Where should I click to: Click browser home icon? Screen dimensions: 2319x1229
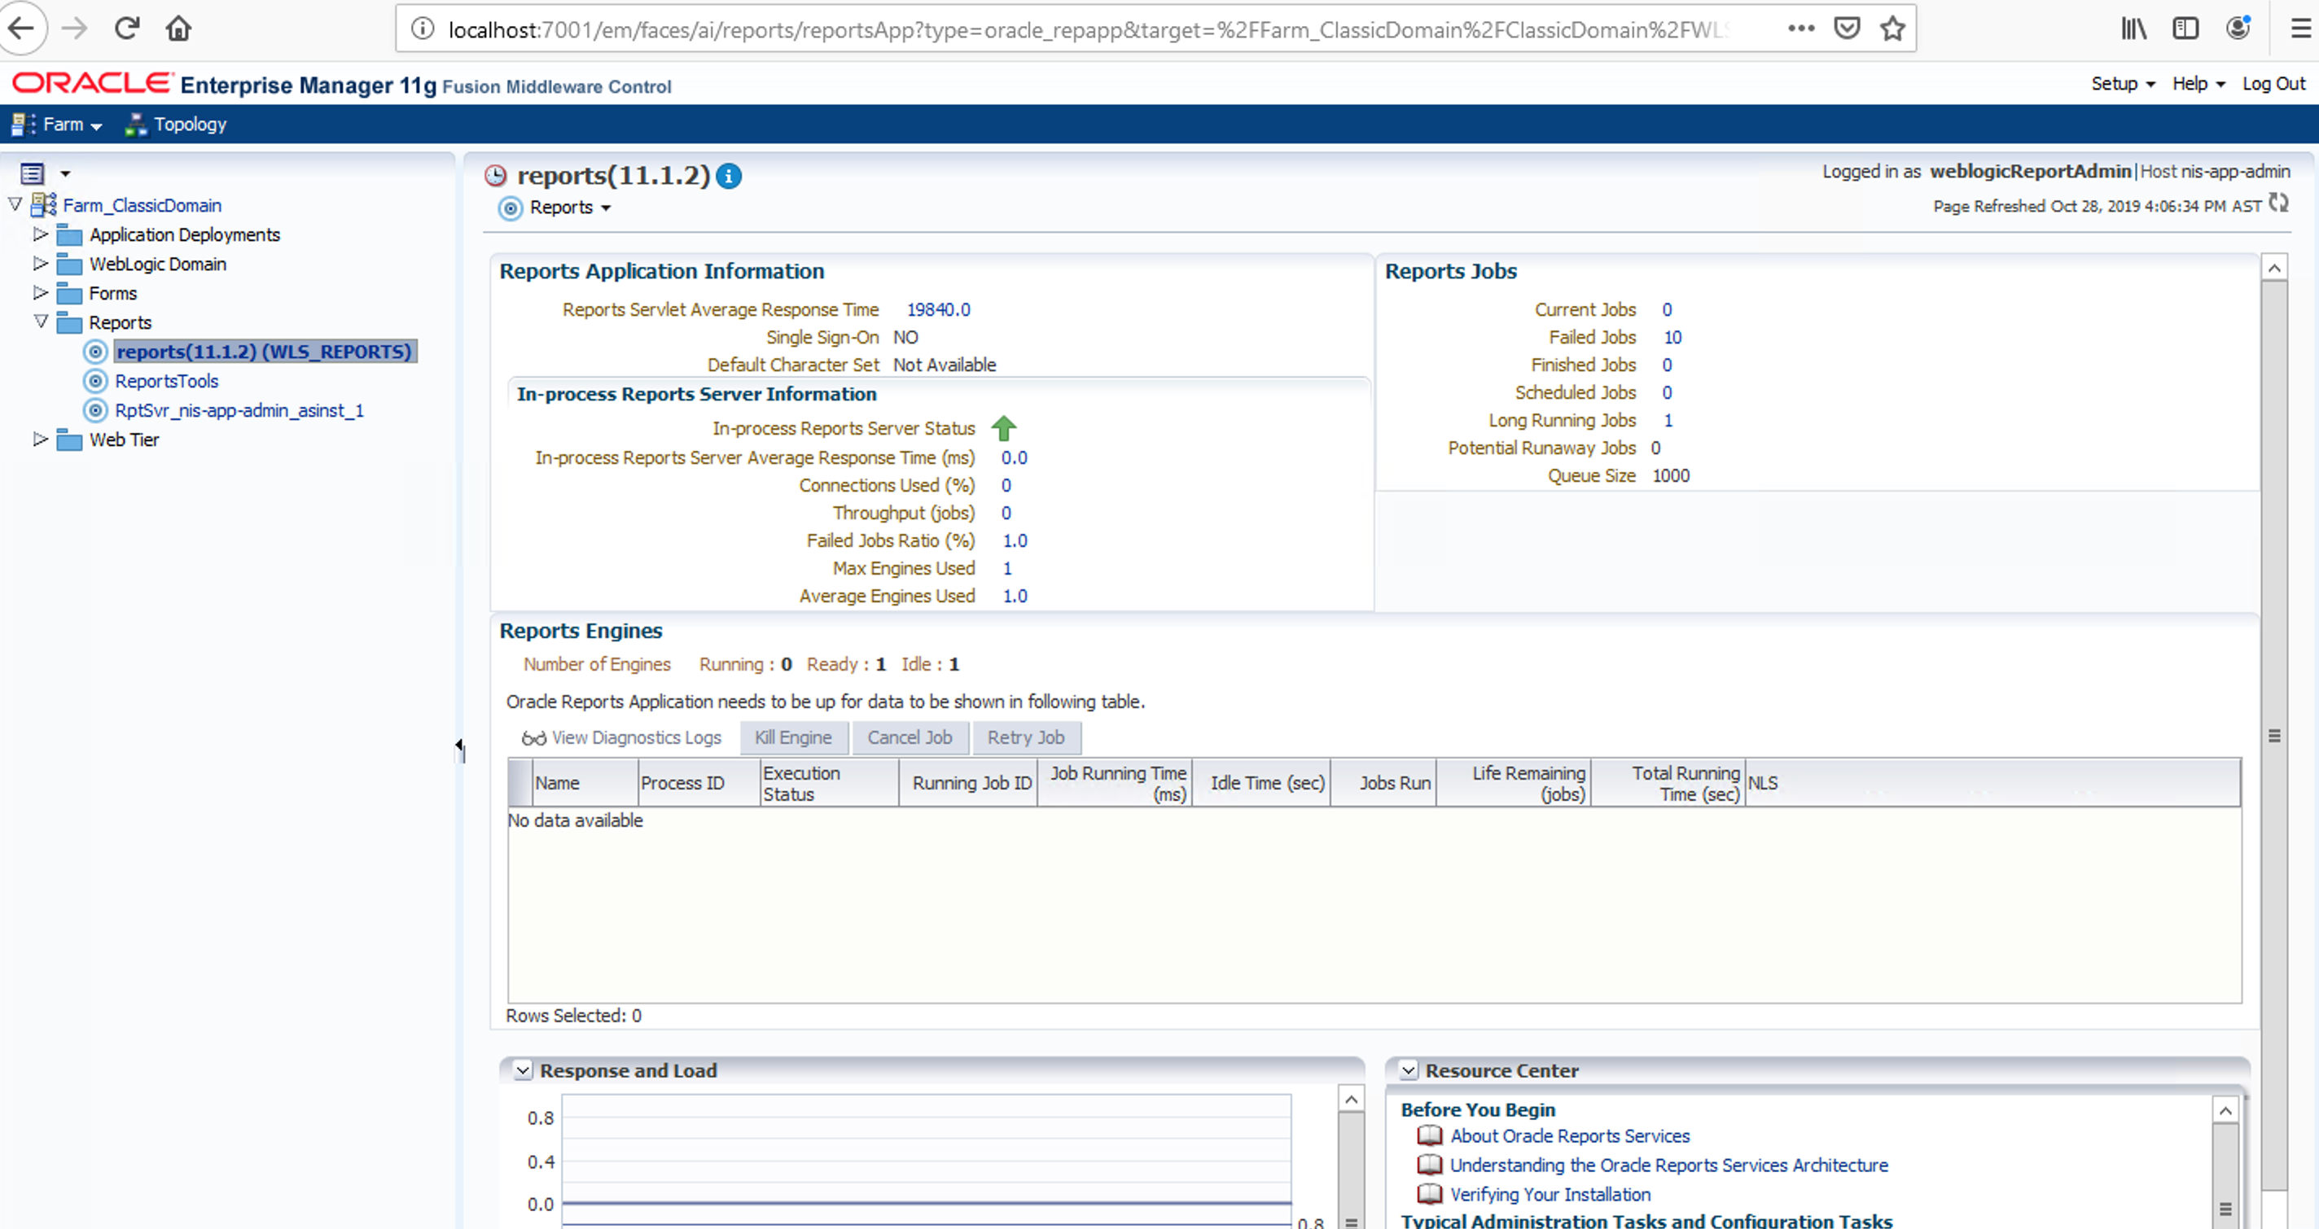pyautogui.click(x=178, y=28)
